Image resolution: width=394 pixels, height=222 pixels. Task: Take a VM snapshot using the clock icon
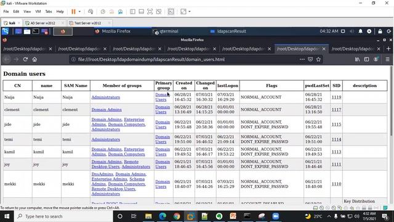pos(103,12)
